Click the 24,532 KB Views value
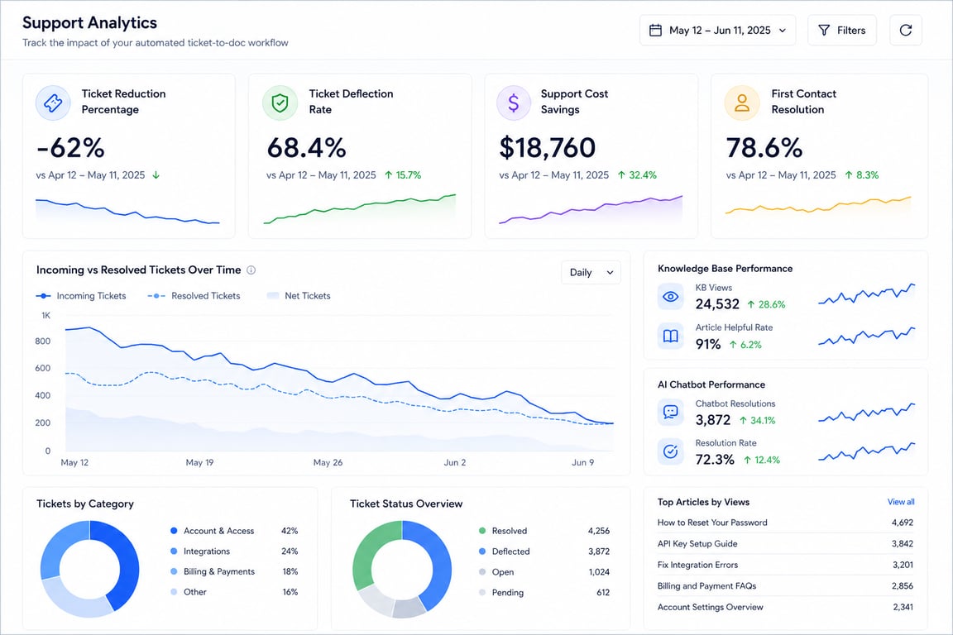This screenshot has height=635, width=953. click(717, 303)
